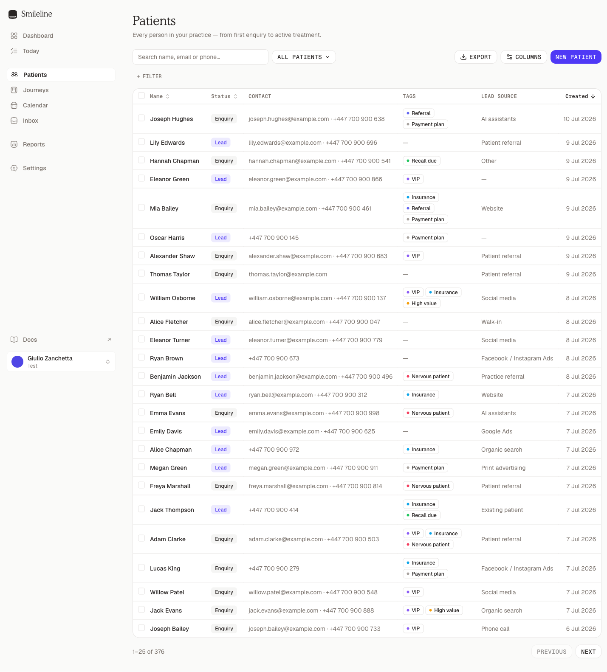Switch to the Inbox page
The image size is (607, 672).
tap(61, 121)
